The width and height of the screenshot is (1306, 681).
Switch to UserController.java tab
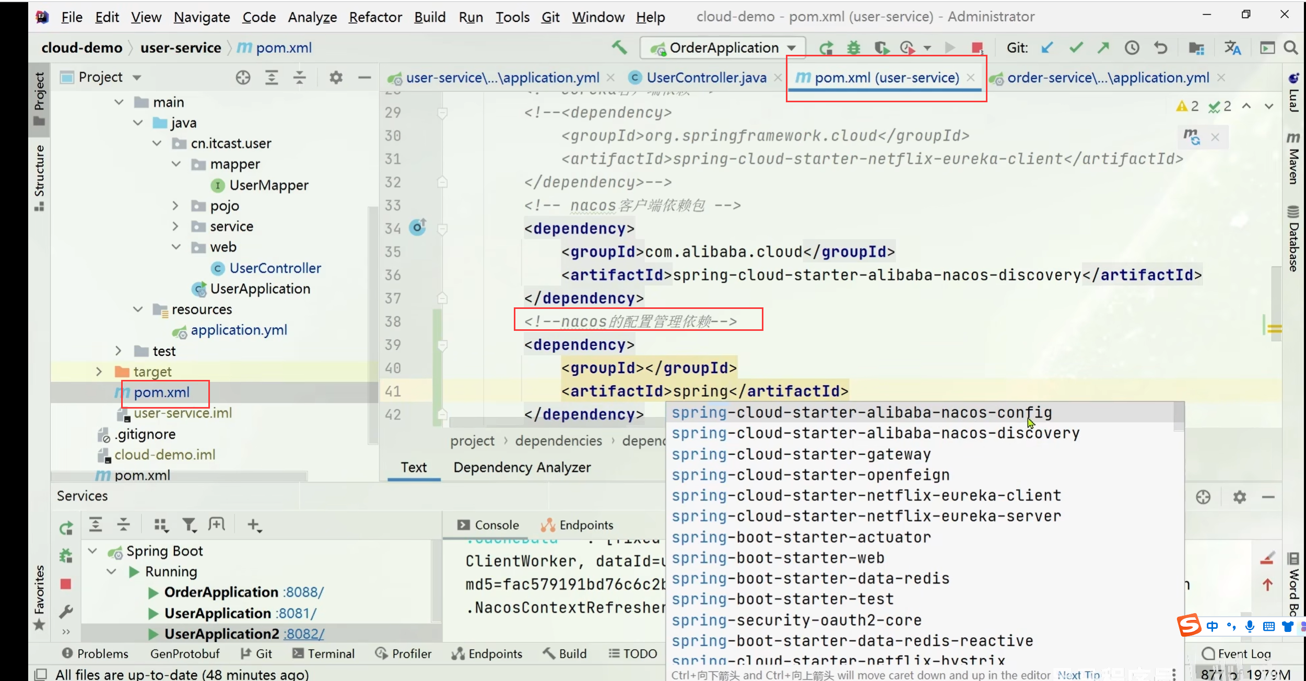[x=705, y=78]
